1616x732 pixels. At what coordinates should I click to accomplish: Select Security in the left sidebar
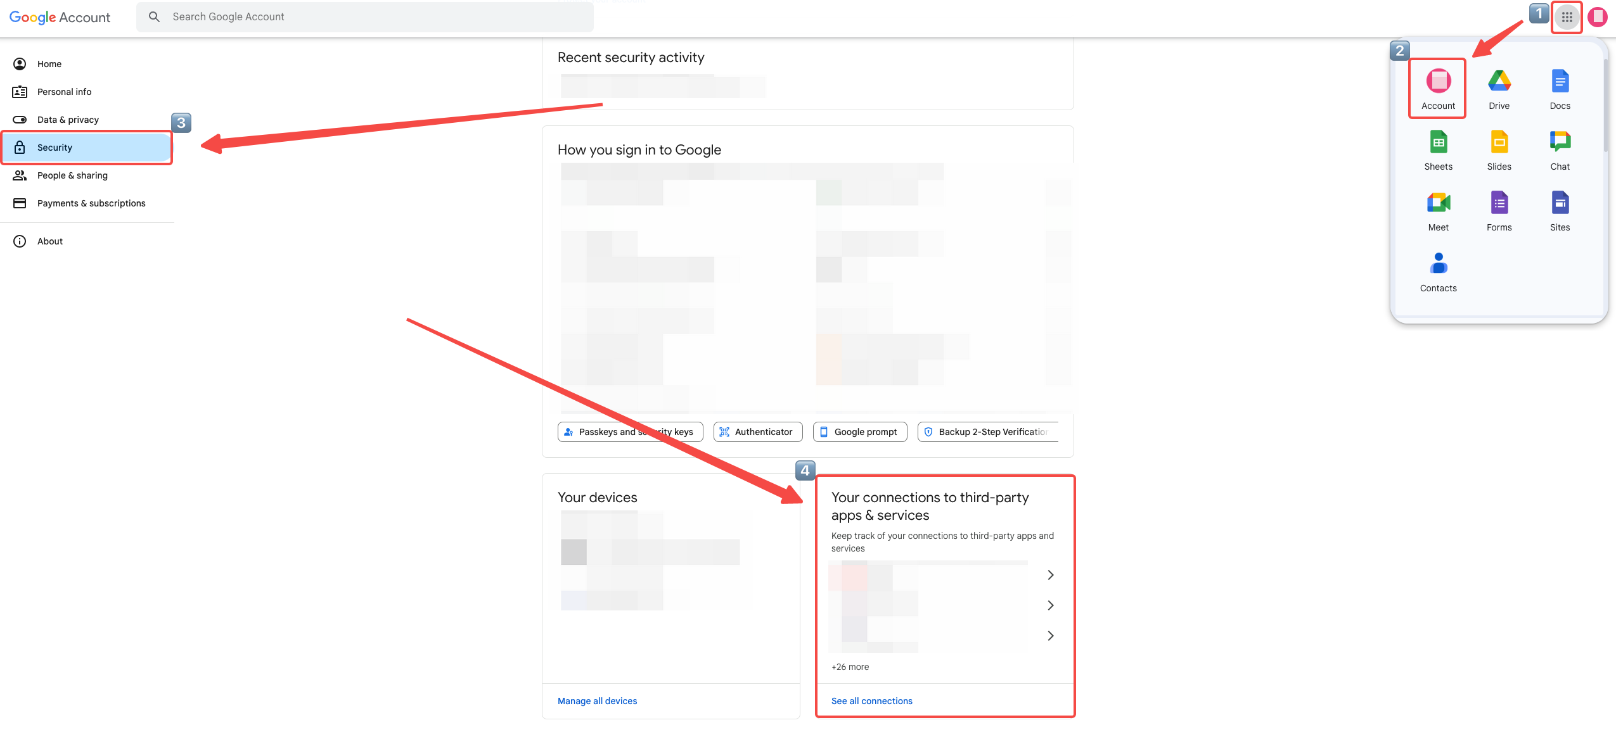(55, 148)
